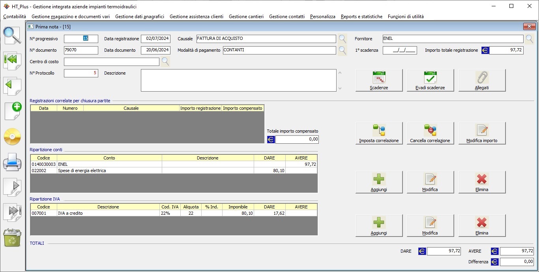This screenshot has width=539, height=272.
Task: Click the Descrizione text area
Action: (238, 81)
